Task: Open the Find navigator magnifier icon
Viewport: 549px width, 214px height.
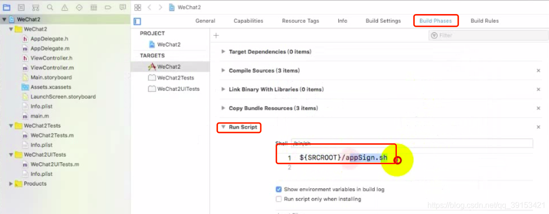Action: (x=50, y=7)
